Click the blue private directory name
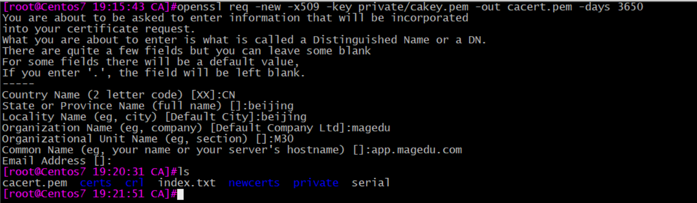Viewport: 697px width, 203px height. tap(316, 183)
